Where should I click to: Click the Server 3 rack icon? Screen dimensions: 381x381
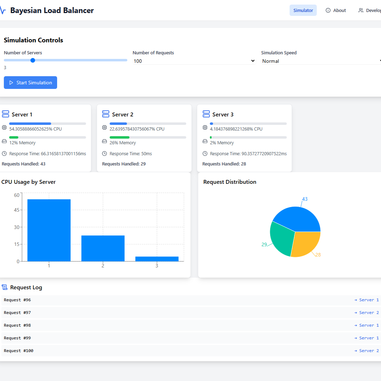[206, 114]
